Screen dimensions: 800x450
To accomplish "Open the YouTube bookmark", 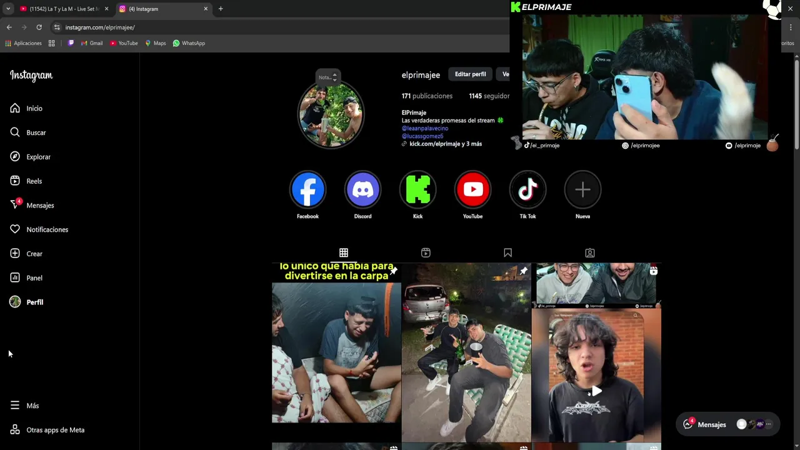I will (x=124, y=43).
